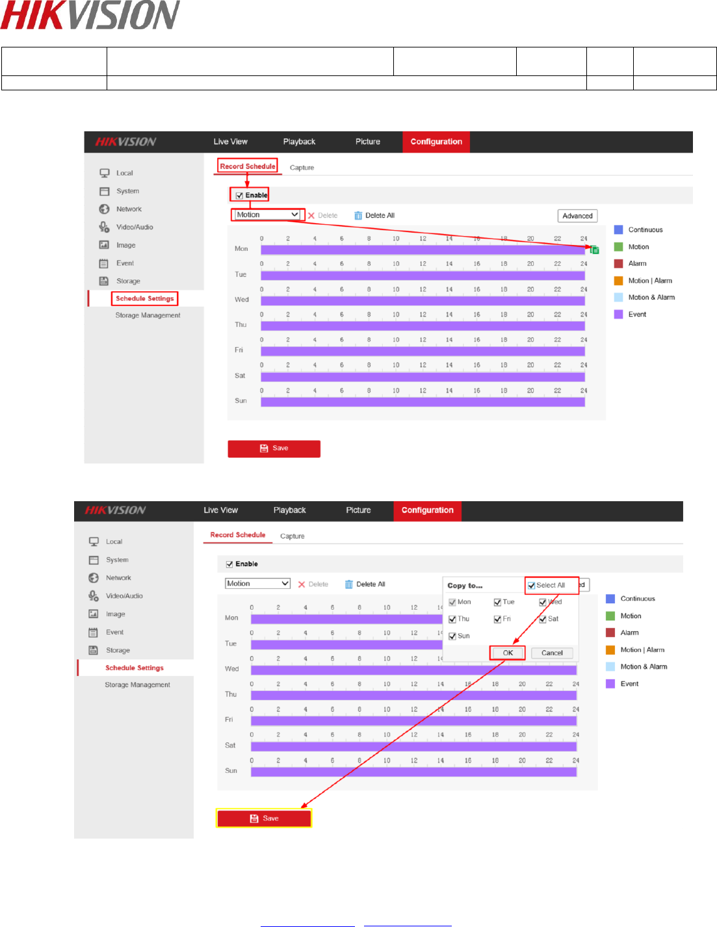Viewport: 717px width, 927px height.
Task: Click the X Delete icon in first screenshot
Action: tap(311, 215)
